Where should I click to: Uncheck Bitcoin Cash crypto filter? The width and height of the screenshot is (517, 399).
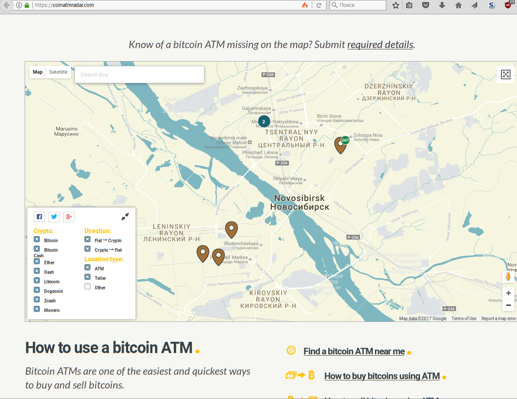(37, 249)
